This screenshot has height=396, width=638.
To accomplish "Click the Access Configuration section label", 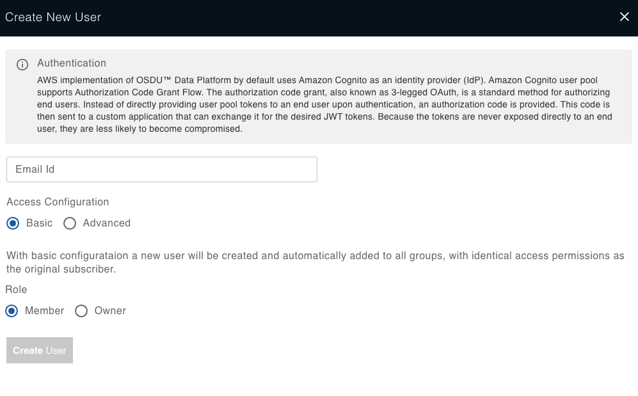I will point(58,202).
